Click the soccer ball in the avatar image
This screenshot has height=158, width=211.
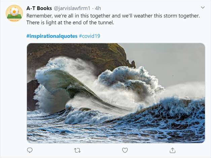[x=14, y=12]
